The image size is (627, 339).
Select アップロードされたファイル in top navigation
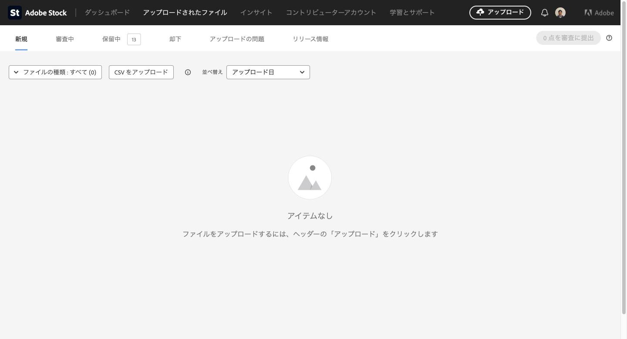point(185,13)
